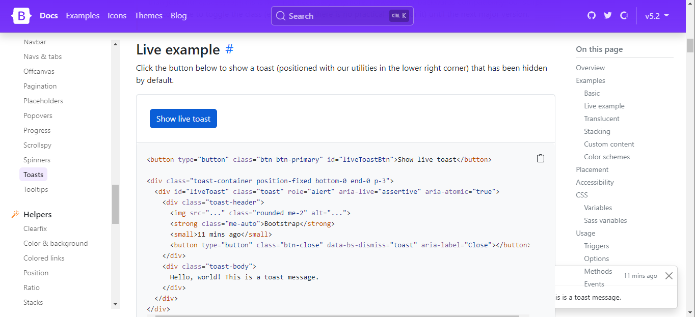Screen dimensions: 695x317
Task: Open Bootstrap's Twitter profile icon
Action: coord(607,16)
